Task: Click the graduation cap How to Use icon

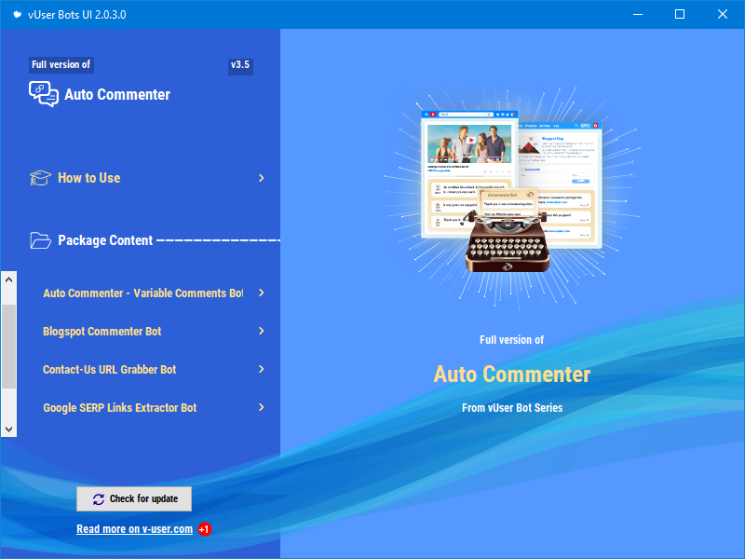Action: (x=40, y=178)
